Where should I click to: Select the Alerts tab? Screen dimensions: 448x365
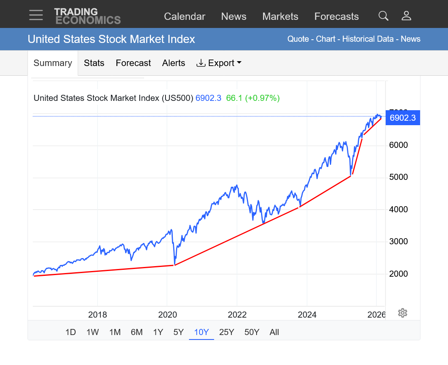point(174,63)
